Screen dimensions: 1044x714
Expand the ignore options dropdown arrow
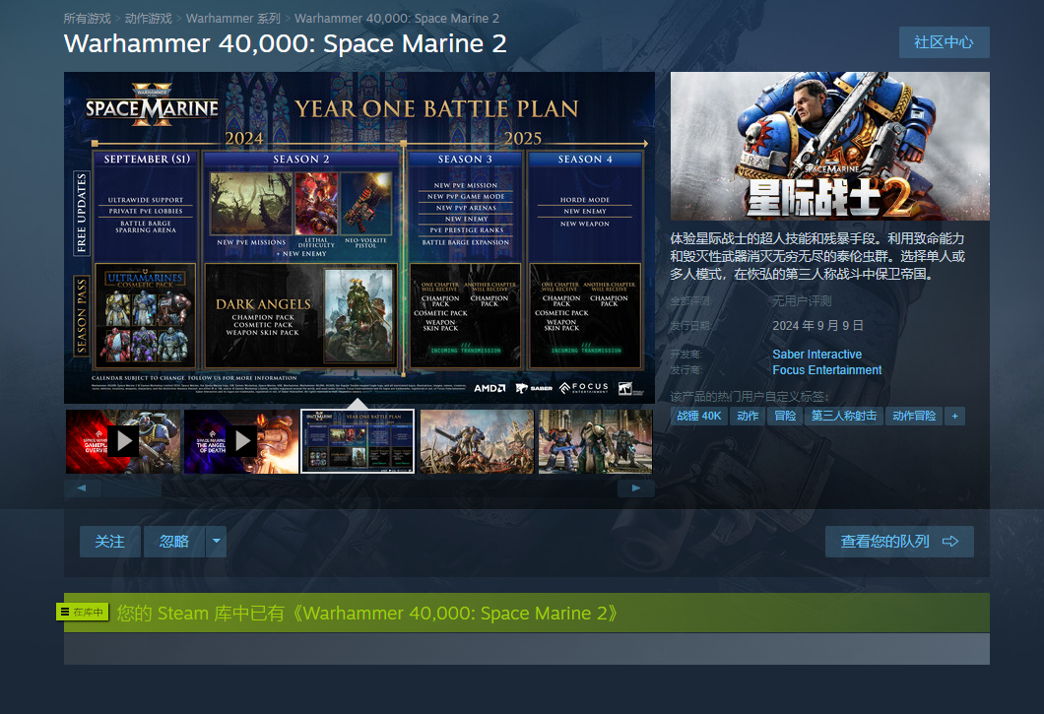[217, 542]
